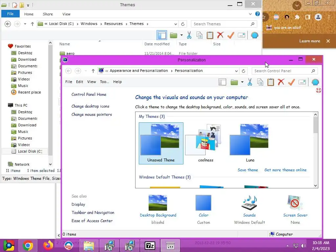Screen dimensions: 336x252
Task: Open Change mouse pointers link
Action: pyautogui.click(x=92, y=115)
